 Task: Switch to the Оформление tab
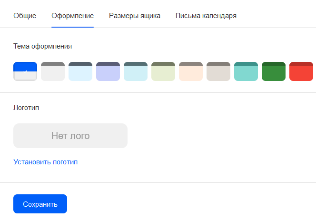point(72,16)
